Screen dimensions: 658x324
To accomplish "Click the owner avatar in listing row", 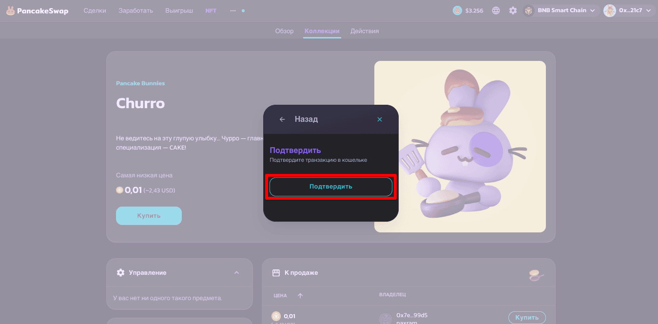I will 386,319.
